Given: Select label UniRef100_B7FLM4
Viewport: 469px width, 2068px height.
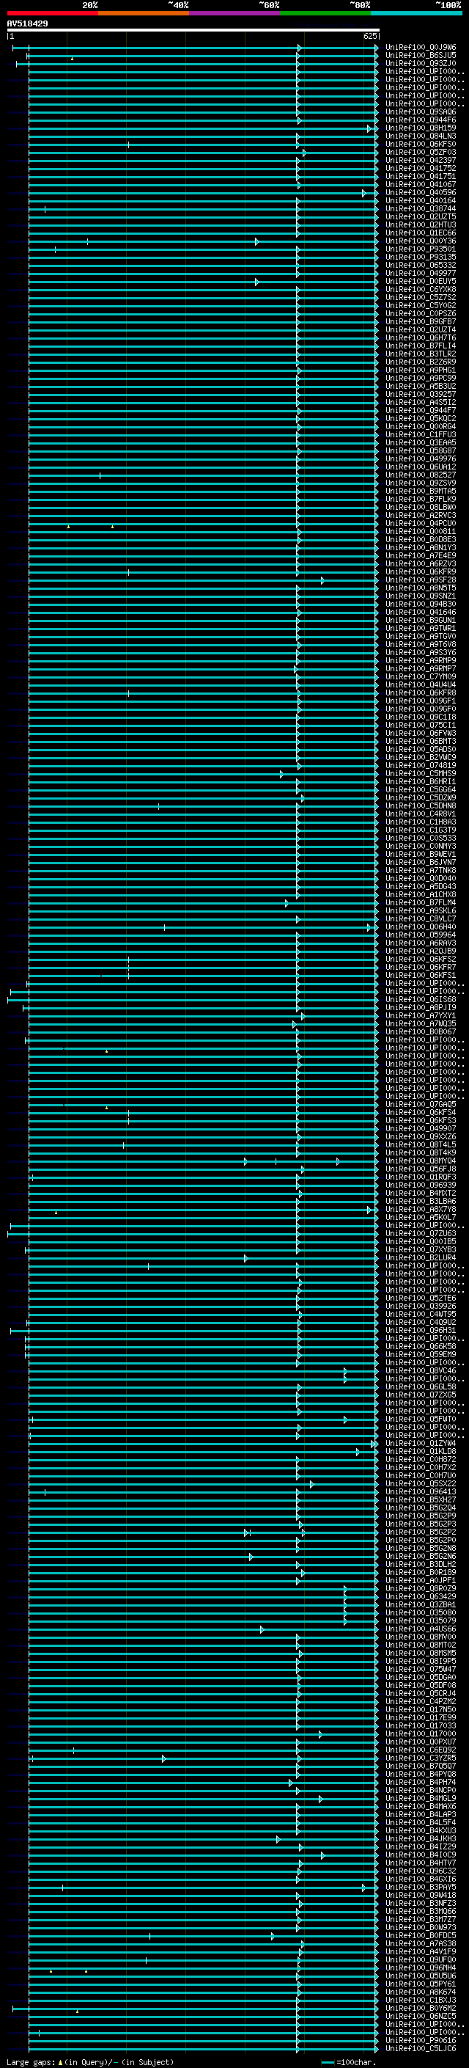Looking at the screenshot, I should pos(420,902).
